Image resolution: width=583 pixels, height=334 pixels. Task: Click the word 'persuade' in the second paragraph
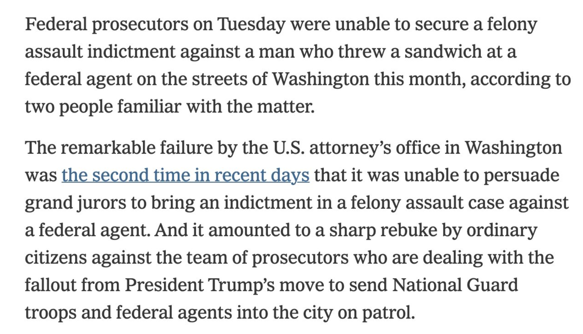pyautogui.click(x=521, y=175)
